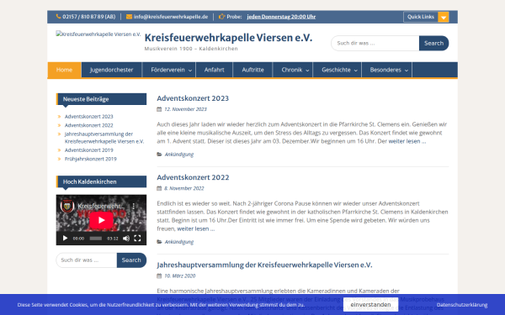This screenshot has width=505, height=315.
Task: Open video three-dot options menu
Action: click(133, 206)
